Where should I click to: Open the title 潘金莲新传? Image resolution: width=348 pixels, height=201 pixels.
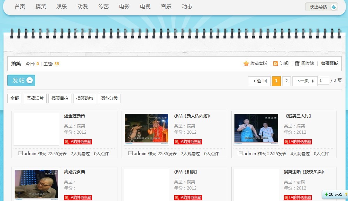click(x=75, y=116)
